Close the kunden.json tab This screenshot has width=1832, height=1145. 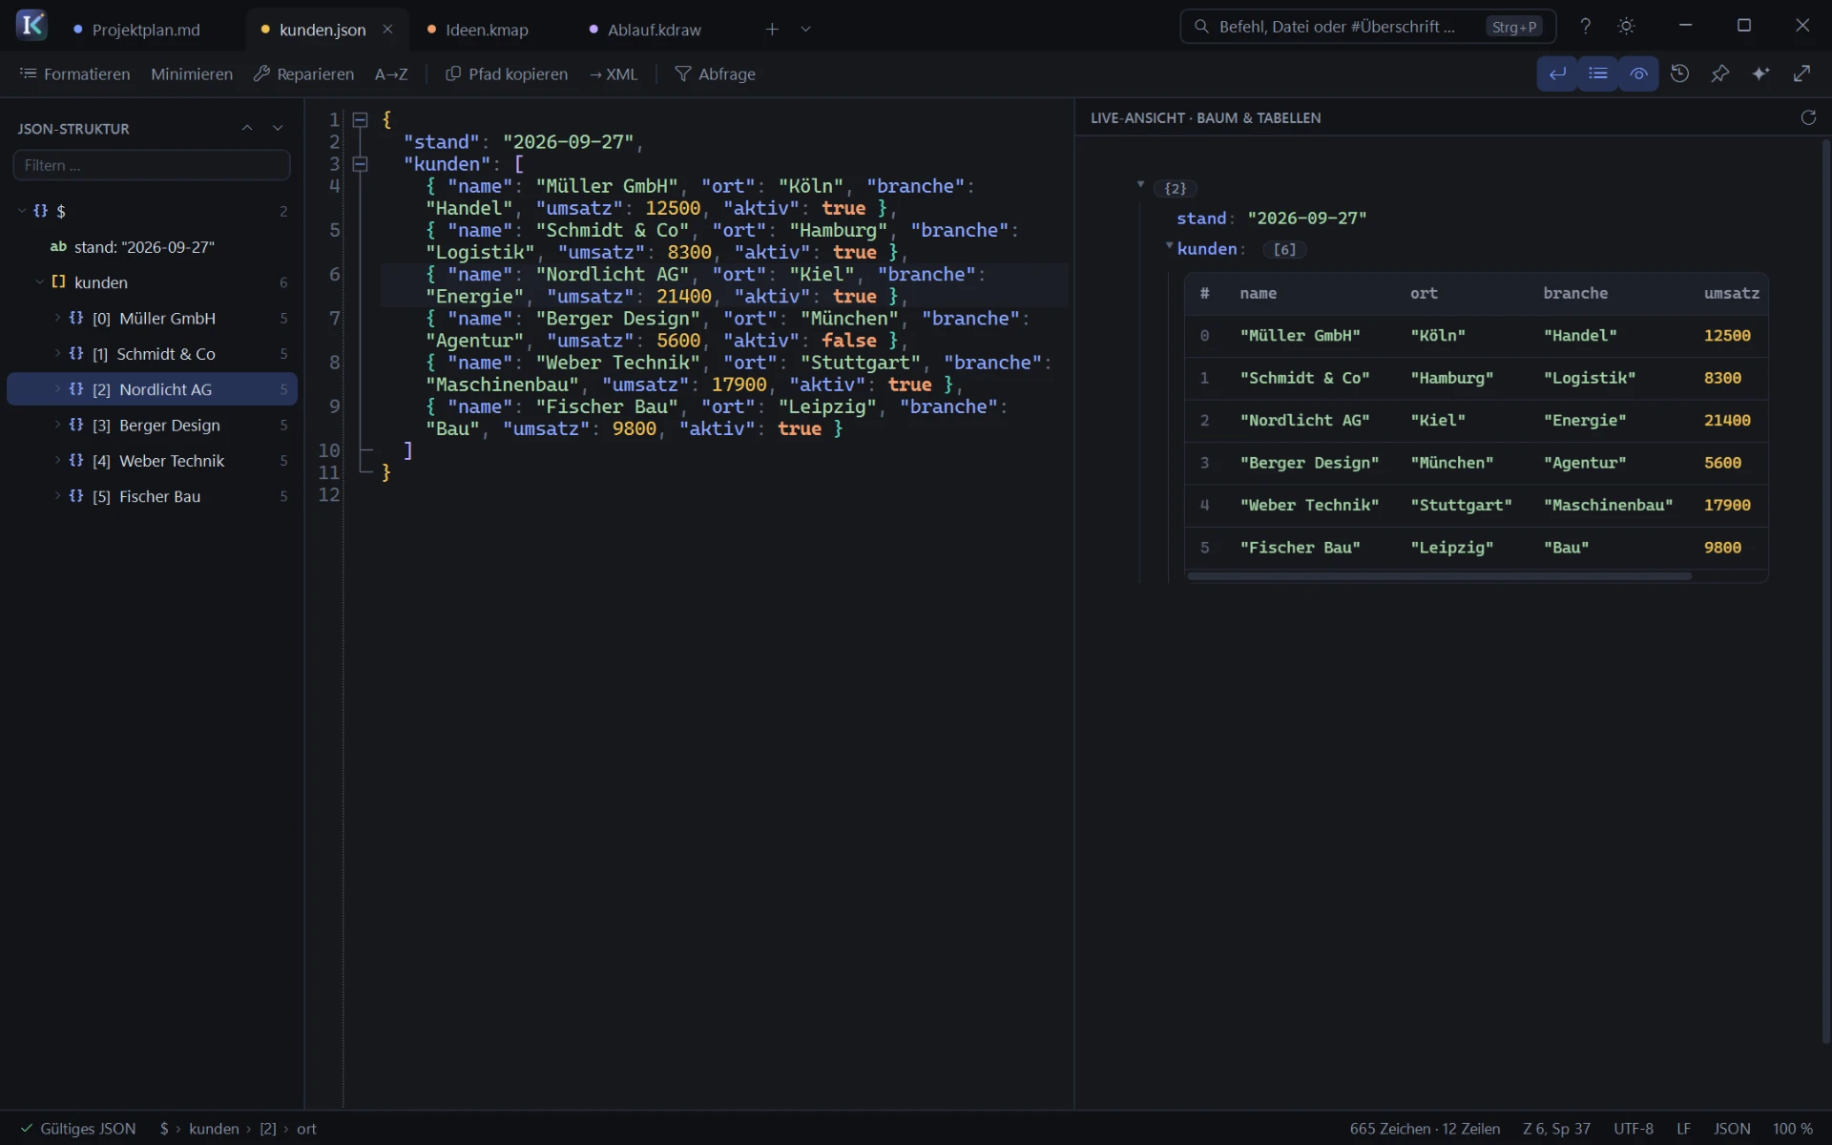tap(387, 30)
